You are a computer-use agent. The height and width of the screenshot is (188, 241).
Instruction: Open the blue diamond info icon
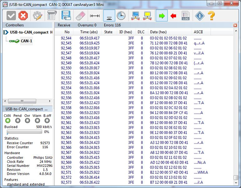pos(200,16)
